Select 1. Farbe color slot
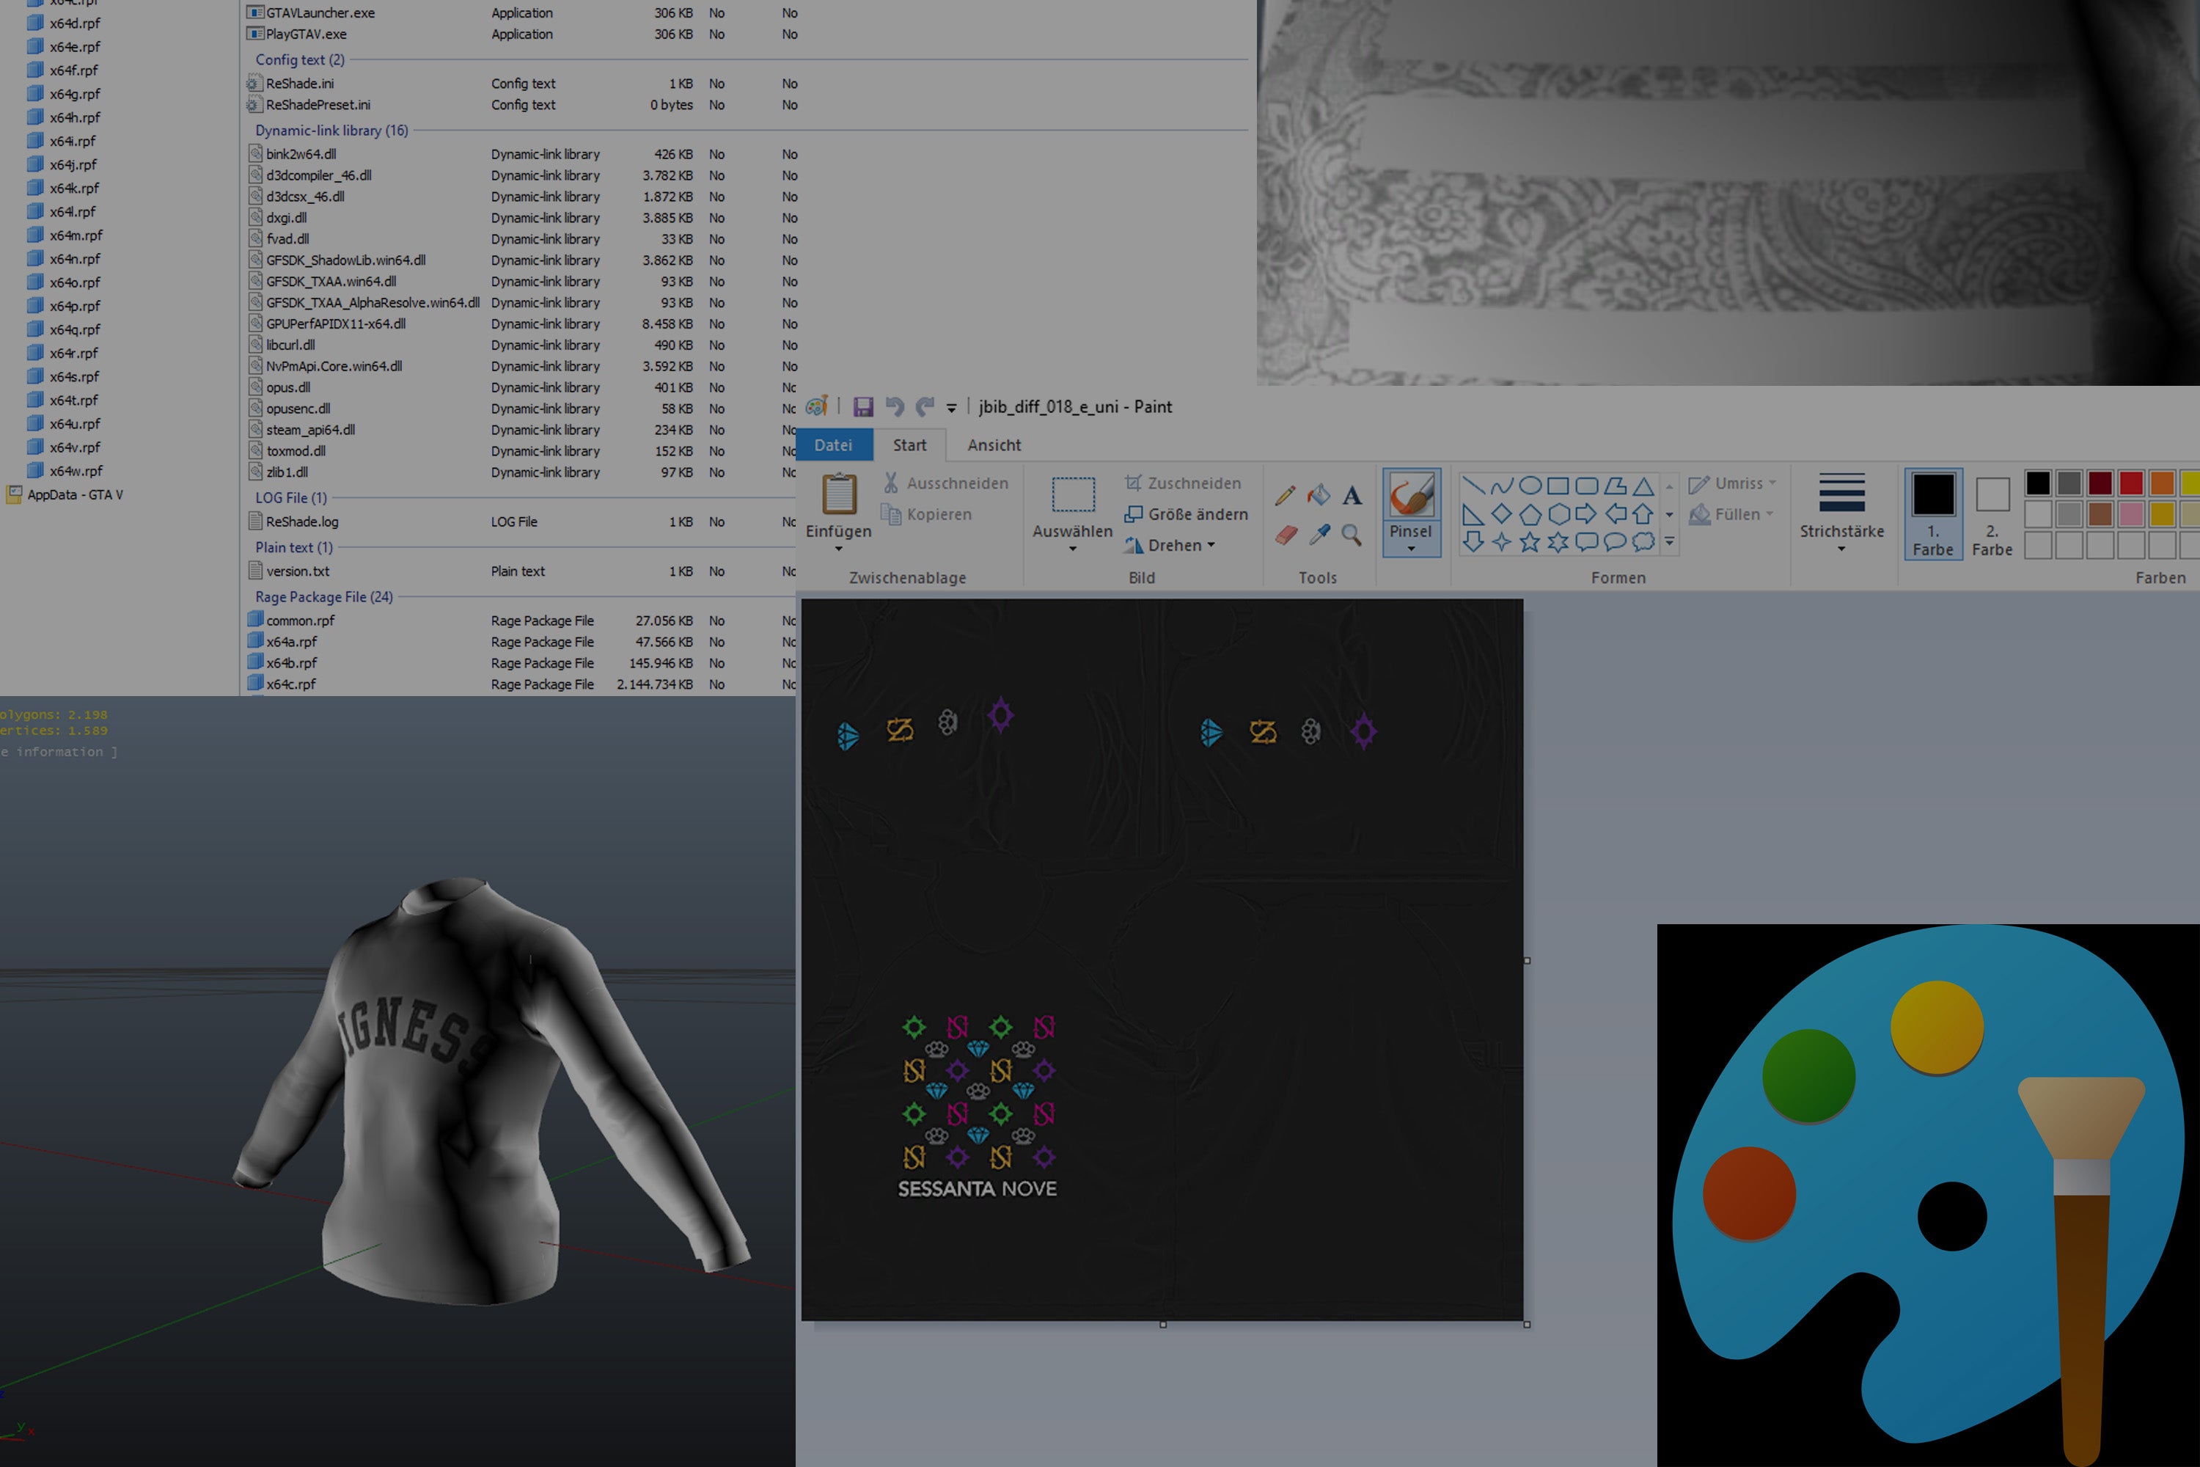This screenshot has width=2200, height=1467. pyautogui.click(x=1932, y=513)
